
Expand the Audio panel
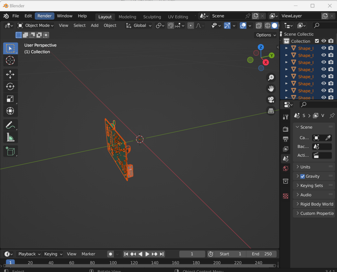point(314,195)
